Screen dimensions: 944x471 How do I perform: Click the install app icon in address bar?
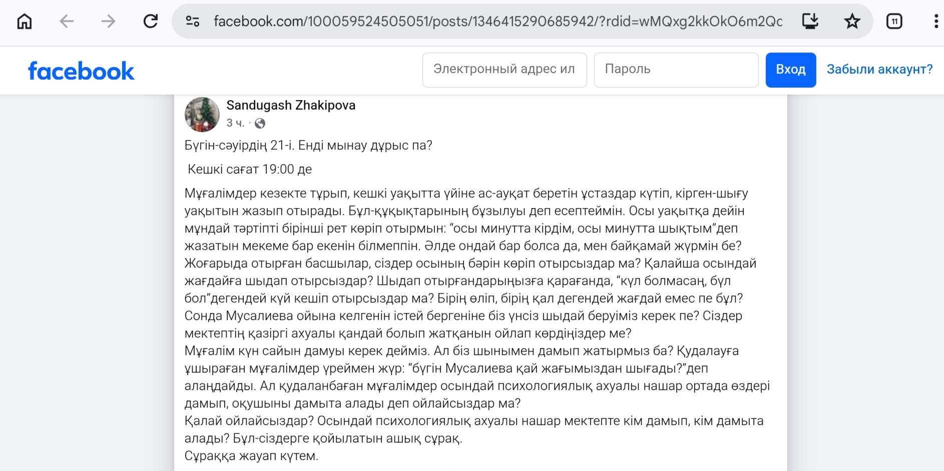coord(810,21)
